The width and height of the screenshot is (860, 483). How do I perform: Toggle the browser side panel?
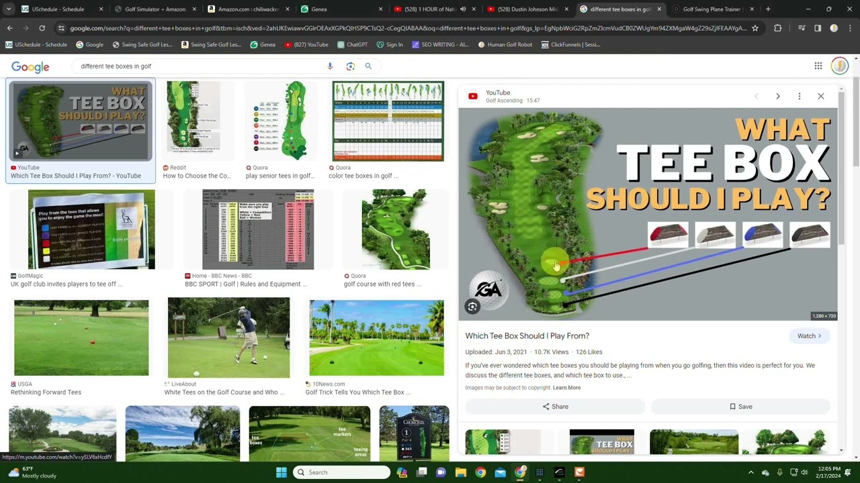click(x=818, y=28)
